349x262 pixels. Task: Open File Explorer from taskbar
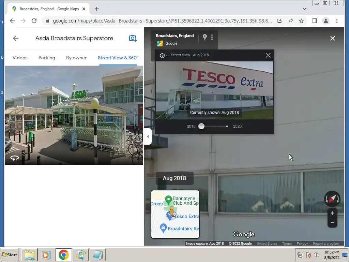tap(30, 255)
